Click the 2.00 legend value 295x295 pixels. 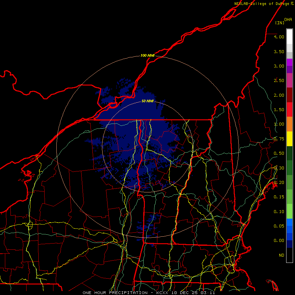(x=279, y=95)
